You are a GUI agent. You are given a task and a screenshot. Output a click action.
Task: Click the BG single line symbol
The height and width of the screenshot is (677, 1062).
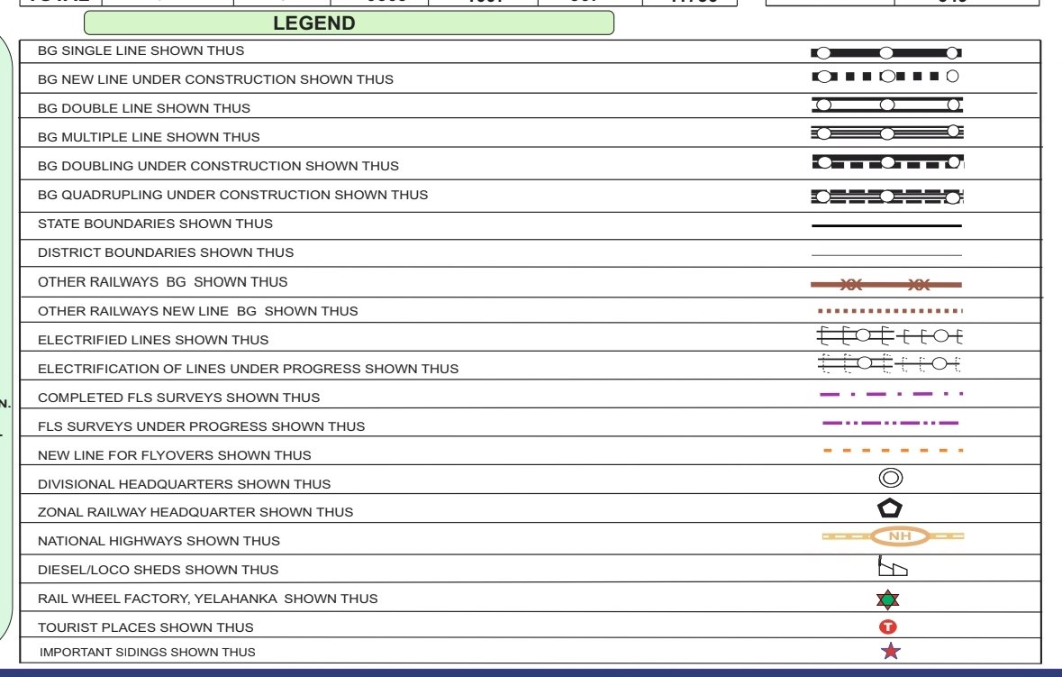[886, 53]
